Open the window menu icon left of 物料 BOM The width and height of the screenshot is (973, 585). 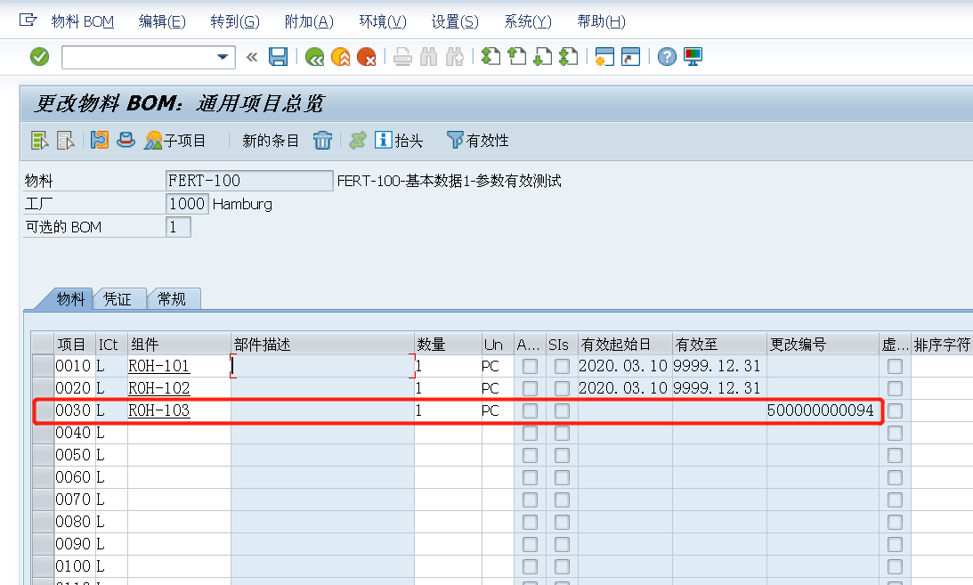pyautogui.click(x=28, y=20)
